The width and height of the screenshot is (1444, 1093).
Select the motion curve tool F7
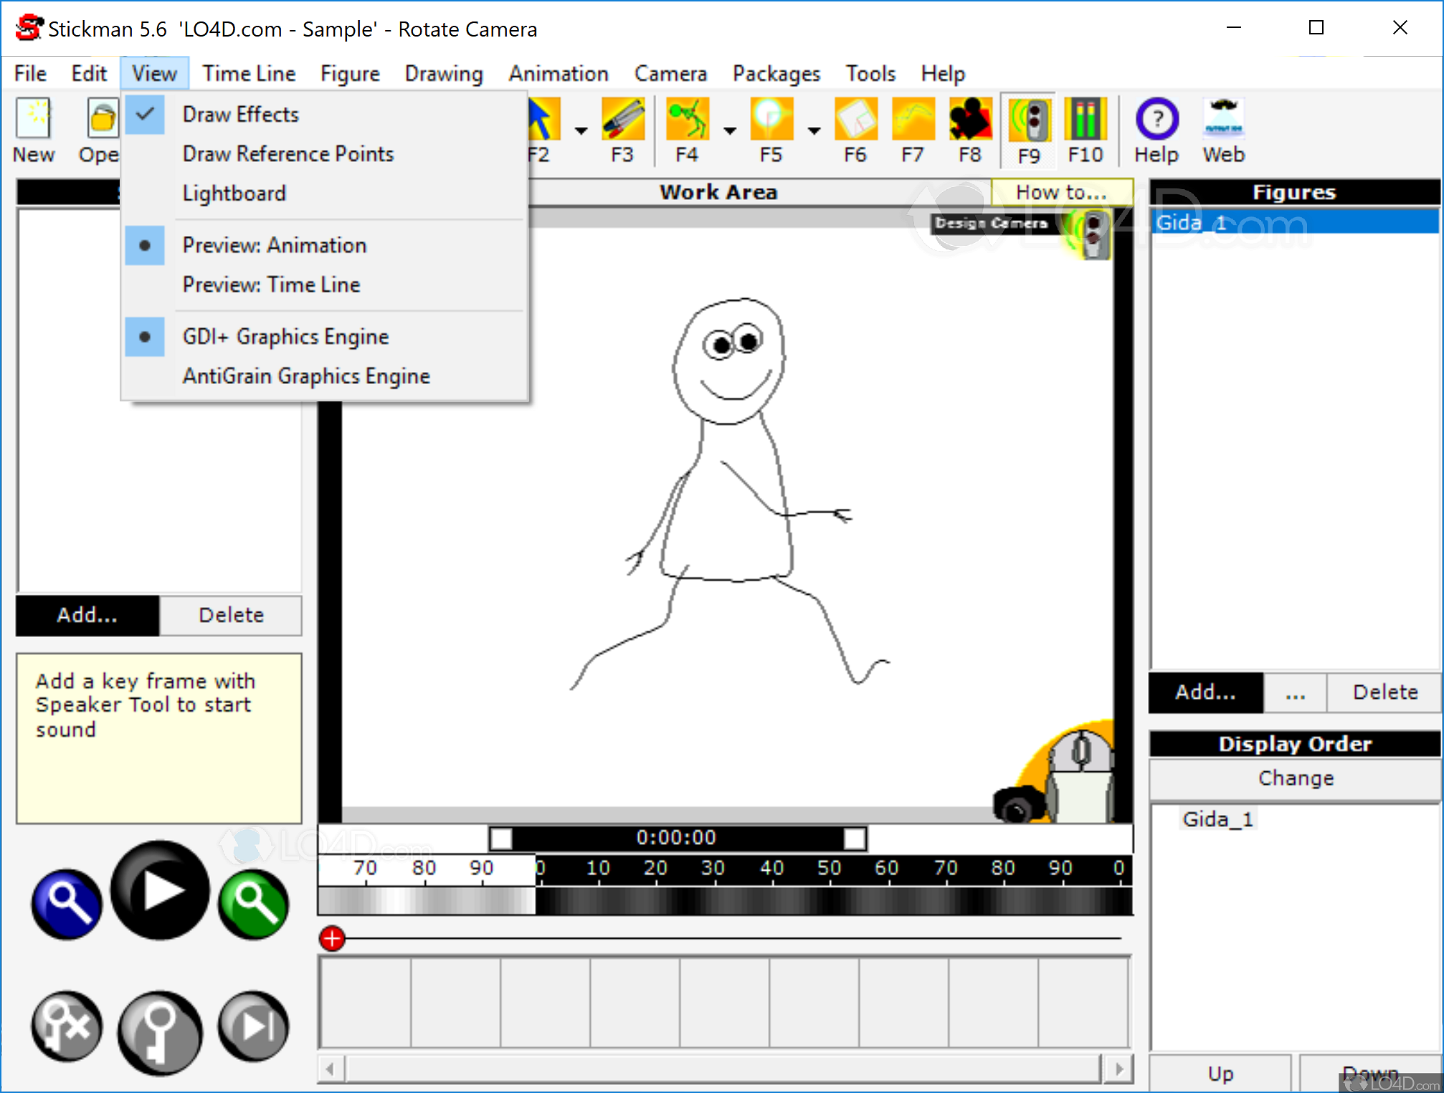click(x=912, y=120)
